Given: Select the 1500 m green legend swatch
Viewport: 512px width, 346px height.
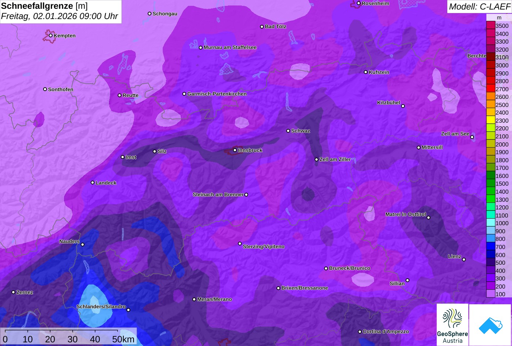Looking at the screenshot, I should 490,183.
